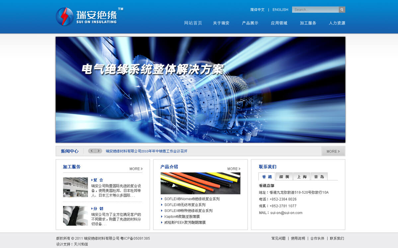Image resolution: width=398 pixels, height=248 pixels.
Task: Switch to the 深圳 contact tab
Action: point(284,177)
